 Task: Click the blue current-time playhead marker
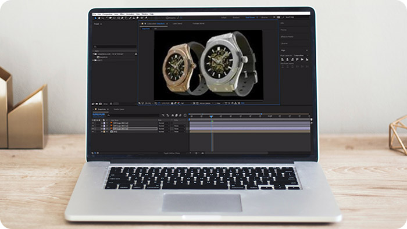coord(212,116)
